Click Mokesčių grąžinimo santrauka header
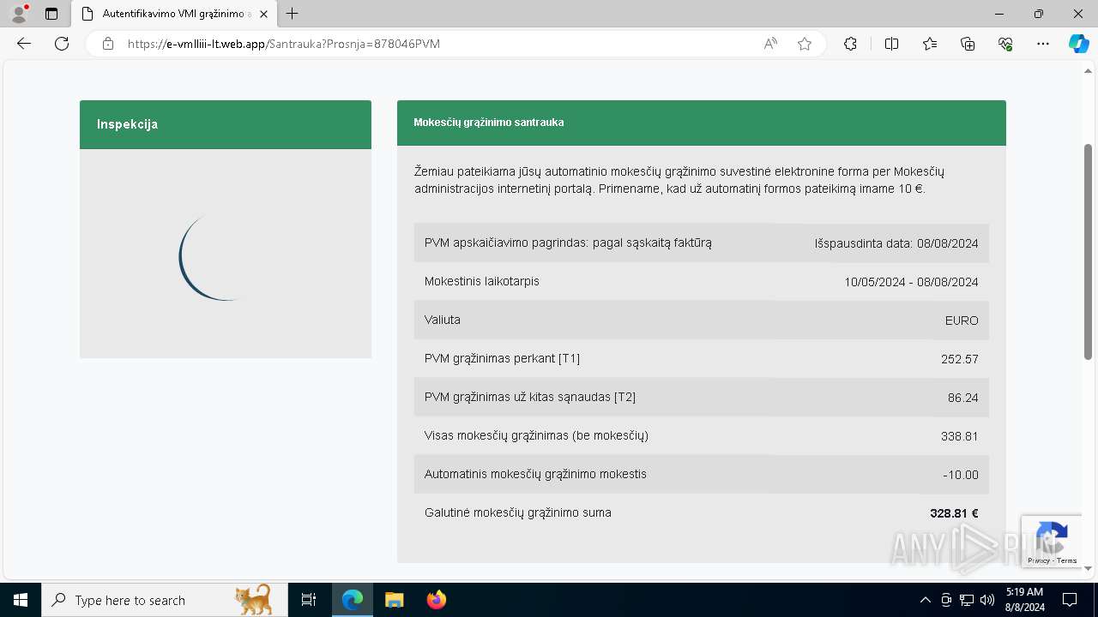The width and height of the screenshot is (1098, 617). (x=702, y=123)
